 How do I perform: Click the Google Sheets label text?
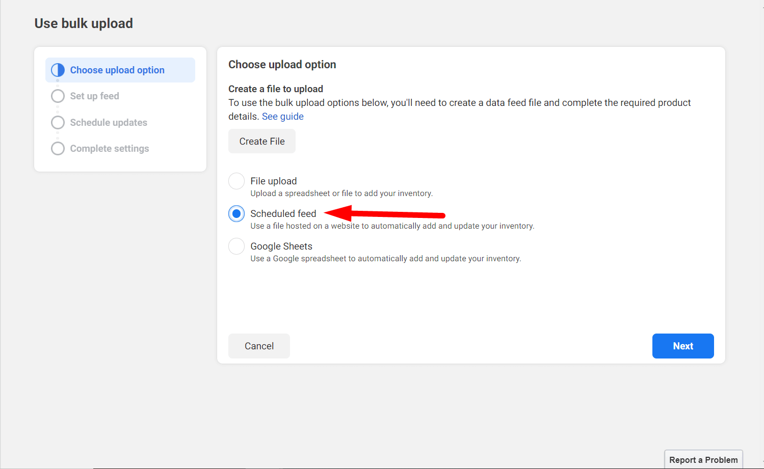point(281,246)
